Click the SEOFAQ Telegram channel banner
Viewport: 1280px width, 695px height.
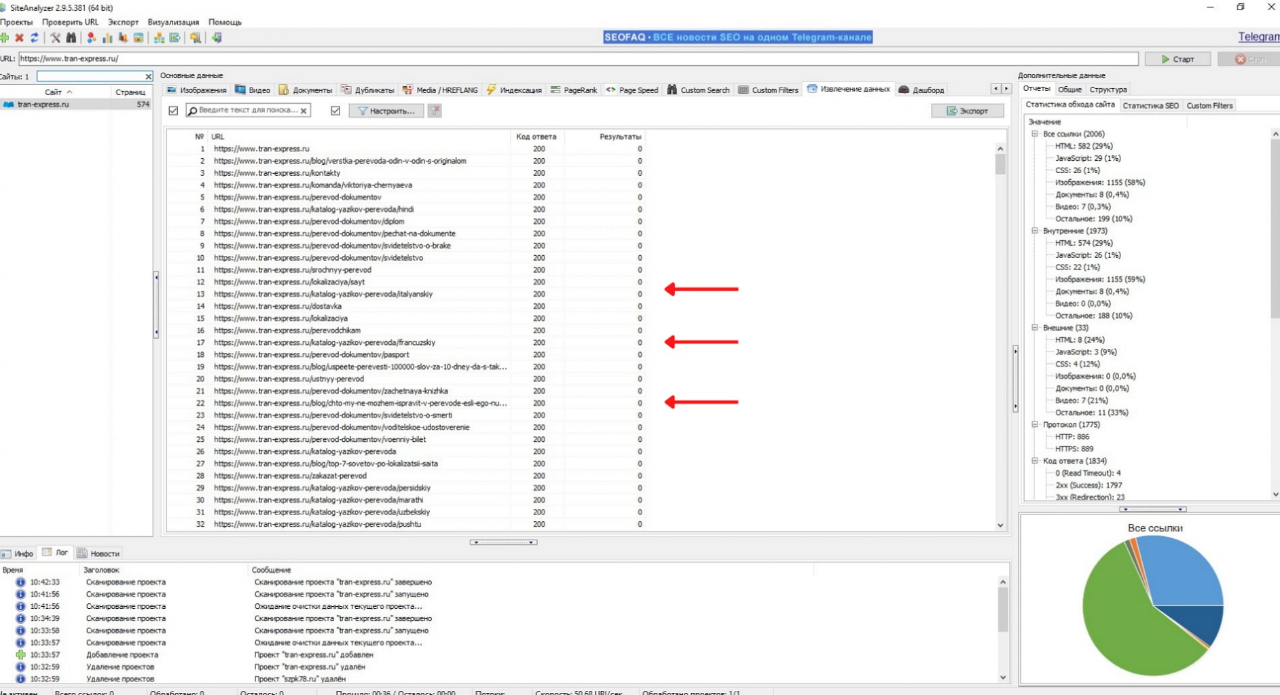(737, 37)
